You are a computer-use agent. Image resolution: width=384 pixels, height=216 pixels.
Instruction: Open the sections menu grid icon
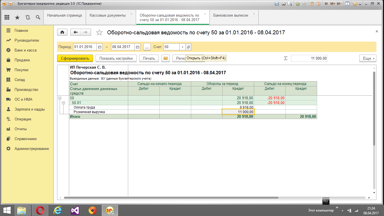(x=7, y=17)
